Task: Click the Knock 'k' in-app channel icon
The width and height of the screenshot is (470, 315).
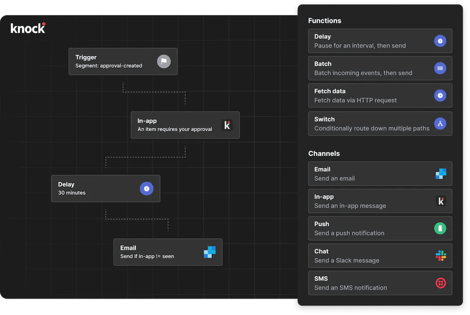Action: pos(441,201)
